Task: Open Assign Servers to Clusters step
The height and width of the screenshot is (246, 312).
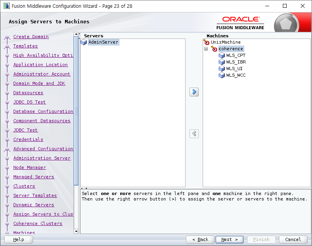Action: pos(43,214)
